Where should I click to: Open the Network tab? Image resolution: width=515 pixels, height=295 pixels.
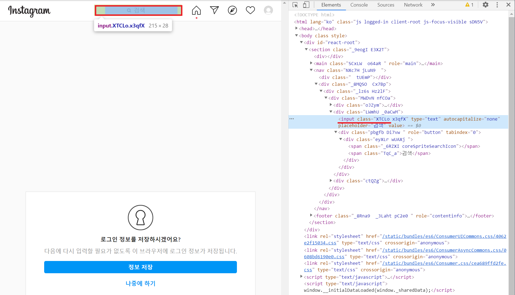(x=413, y=5)
